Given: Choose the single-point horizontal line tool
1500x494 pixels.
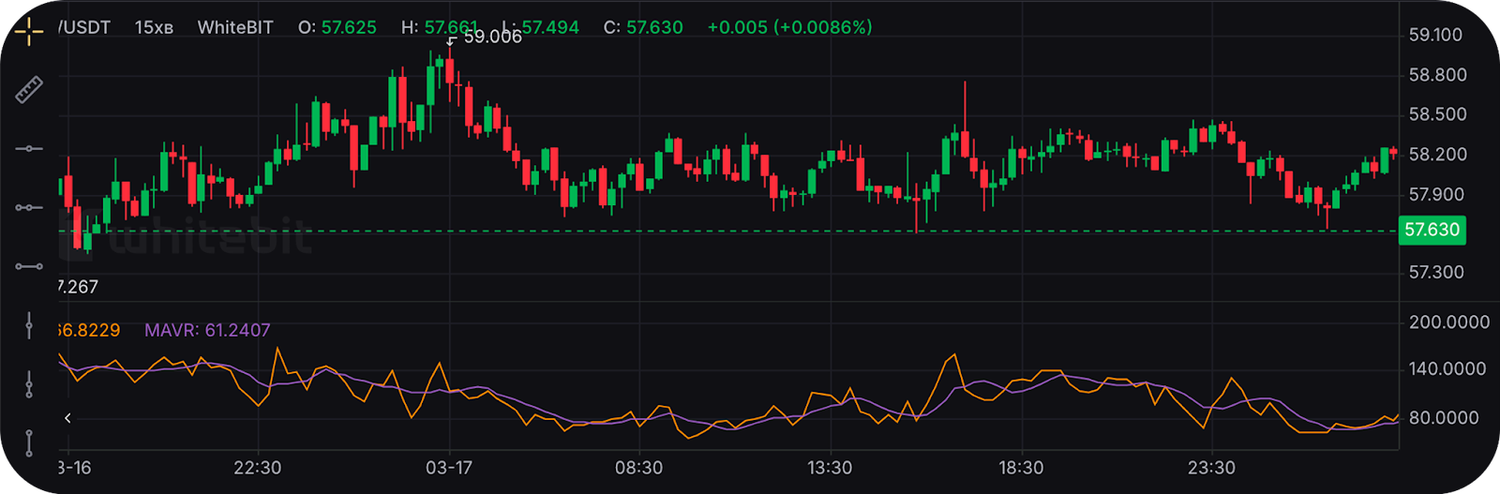Looking at the screenshot, I should pyautogui.click(x=29, y=148).
